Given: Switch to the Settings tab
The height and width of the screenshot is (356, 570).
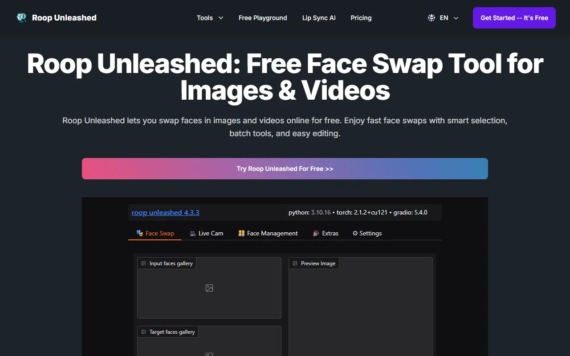Looking at the screenshot, I should [x=367, y=233].
